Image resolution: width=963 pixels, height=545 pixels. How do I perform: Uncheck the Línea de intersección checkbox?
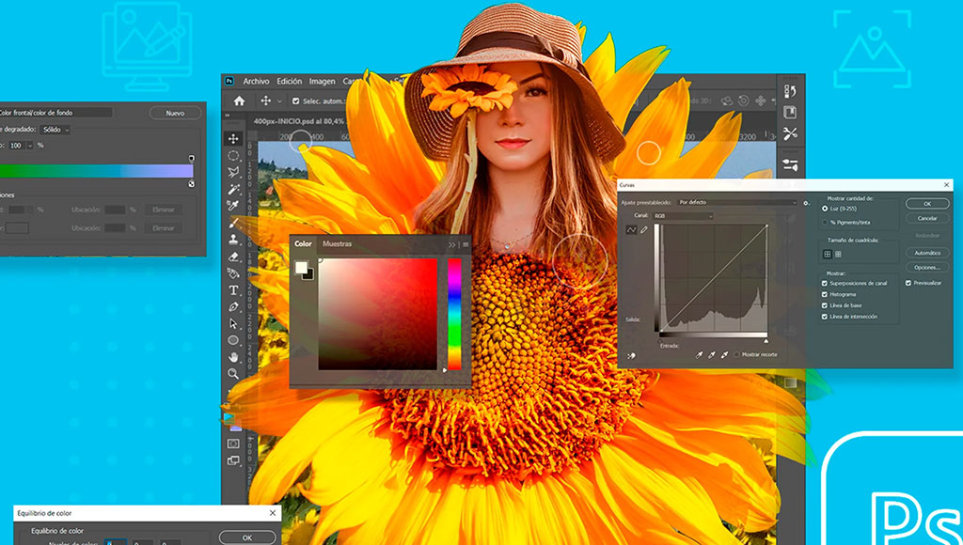click(x=825, y=317)
